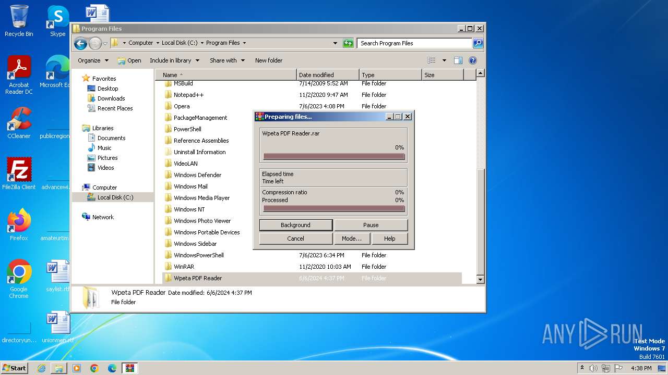
Task: Sort by Size column header
Action: click(443, 75)
